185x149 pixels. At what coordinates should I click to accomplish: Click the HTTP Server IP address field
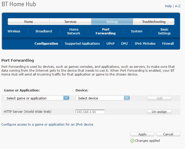90,112
